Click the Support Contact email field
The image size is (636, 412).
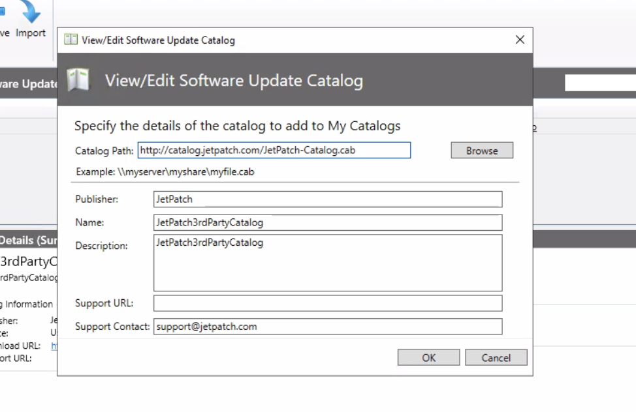[x=328, y=327]
